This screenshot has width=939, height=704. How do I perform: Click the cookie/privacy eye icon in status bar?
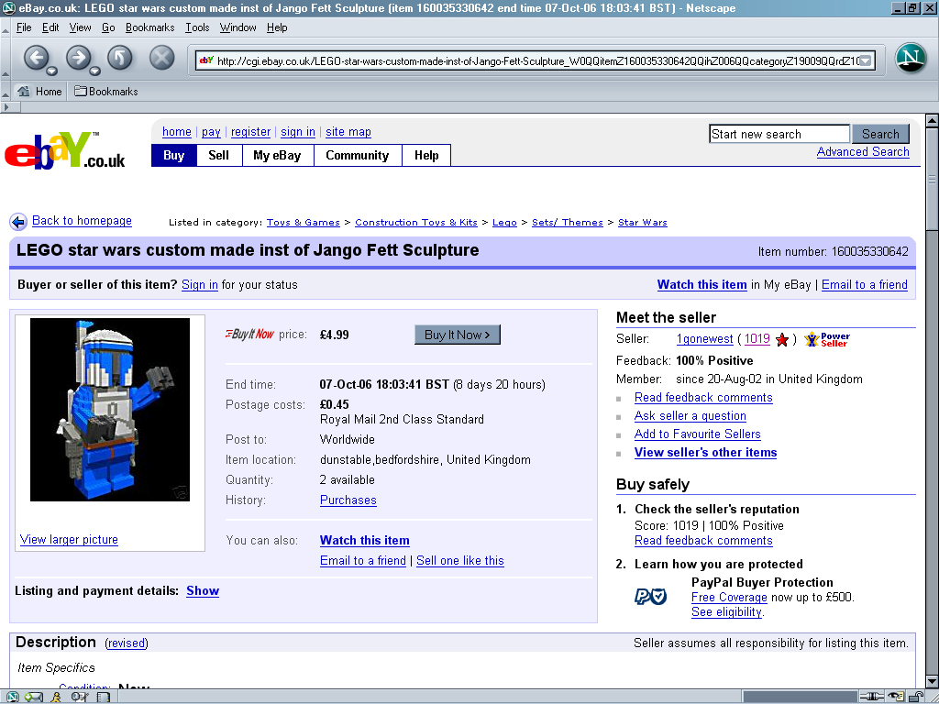896,697
